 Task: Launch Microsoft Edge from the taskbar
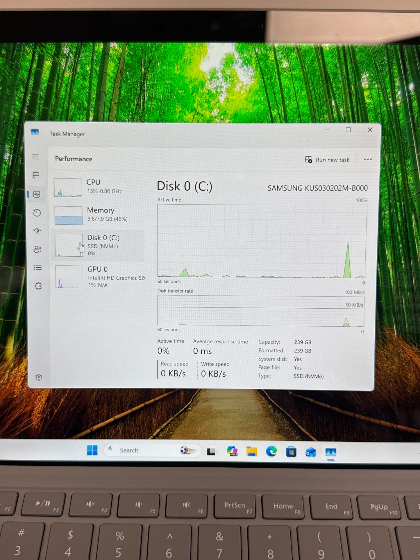(271, 451)
